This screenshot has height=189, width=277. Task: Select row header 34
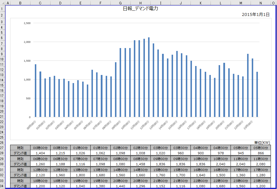(3, 186)
